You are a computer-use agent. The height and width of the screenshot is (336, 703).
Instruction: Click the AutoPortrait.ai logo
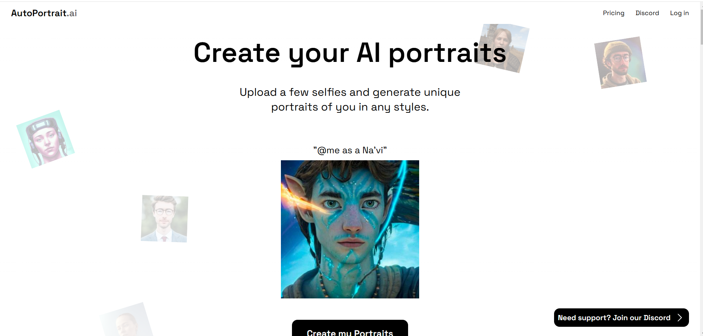point(44,13)
